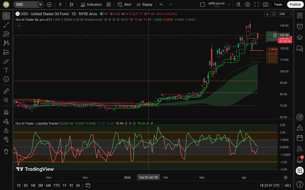Viewport: 305px width, 190px height.
Task: Open the data window target icon
Action: 300,117
